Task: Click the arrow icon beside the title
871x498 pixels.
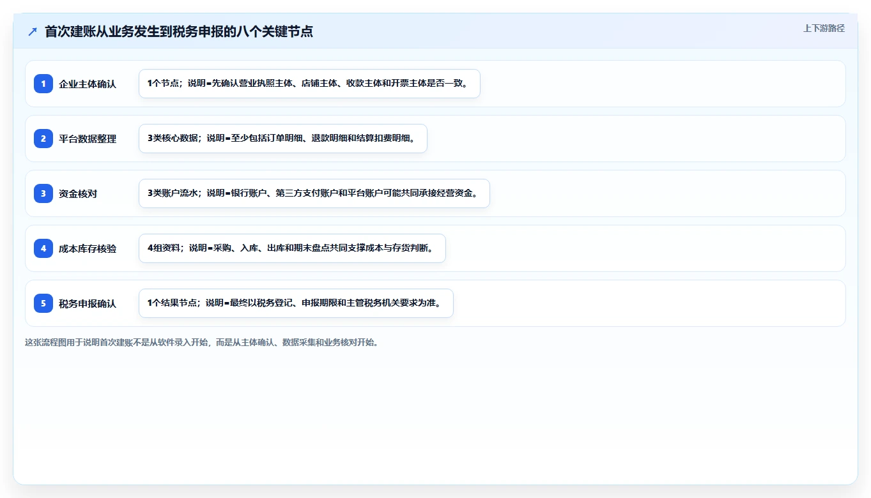Action: (x=33, y=31)
